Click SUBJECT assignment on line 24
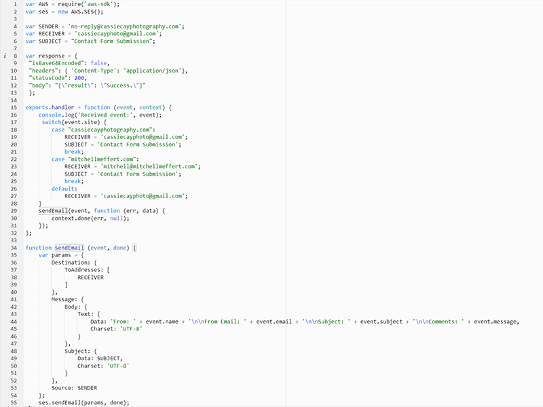This screenshot has width=543, height=407. (121, 174)
